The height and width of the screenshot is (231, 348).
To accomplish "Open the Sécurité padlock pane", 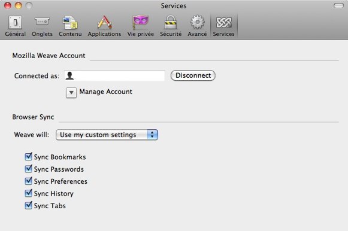I will (x=171, y=26).
